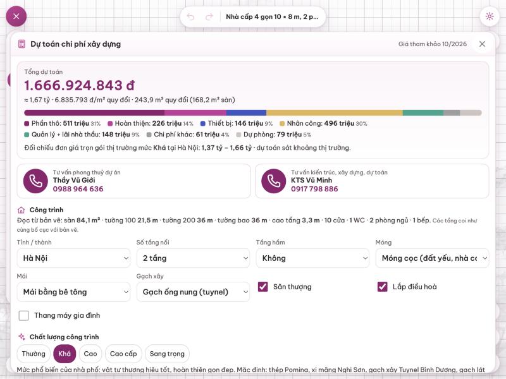Click the house icon next to Công trình
The width and height of the screenshot is (506, 379).
(21, 210)
